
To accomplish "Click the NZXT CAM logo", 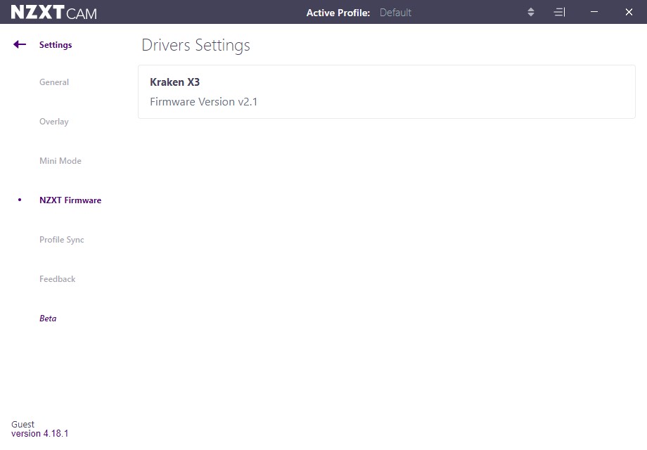I will tap(54, 13).
